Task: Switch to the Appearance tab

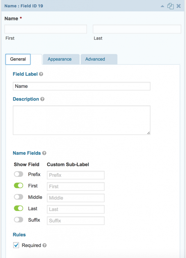Action: click(x=60, y=59)
